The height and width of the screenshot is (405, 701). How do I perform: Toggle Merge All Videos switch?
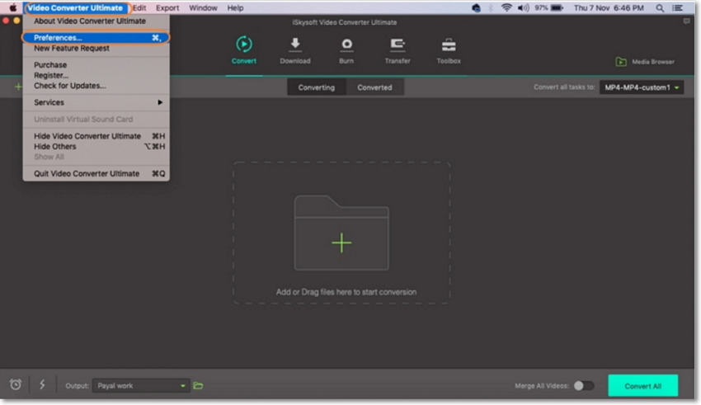point(583,385)
